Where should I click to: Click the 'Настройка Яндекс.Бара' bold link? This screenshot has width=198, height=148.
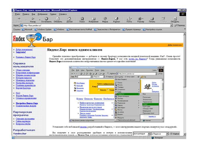click(27, 103)
